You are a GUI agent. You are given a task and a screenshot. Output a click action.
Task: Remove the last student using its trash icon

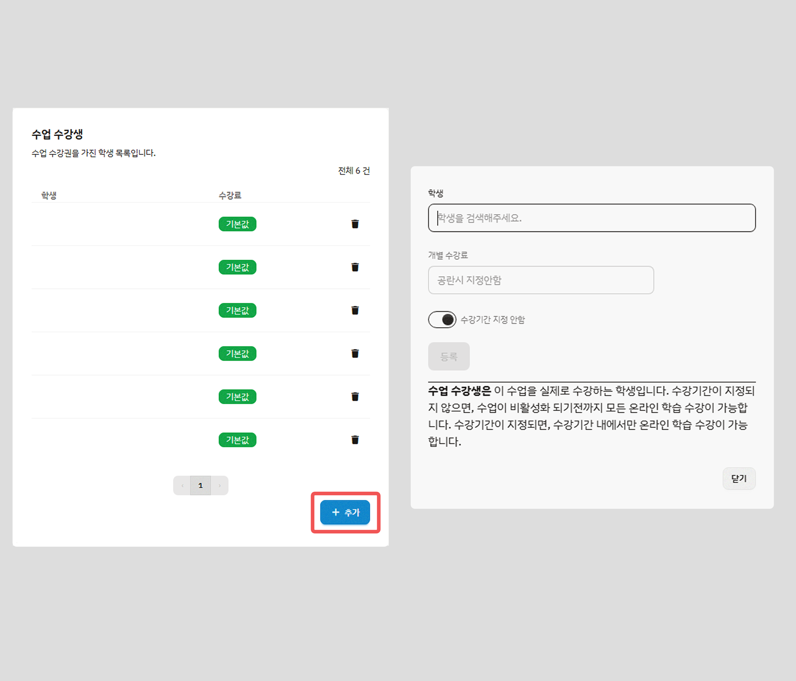(x=355, y=440)
